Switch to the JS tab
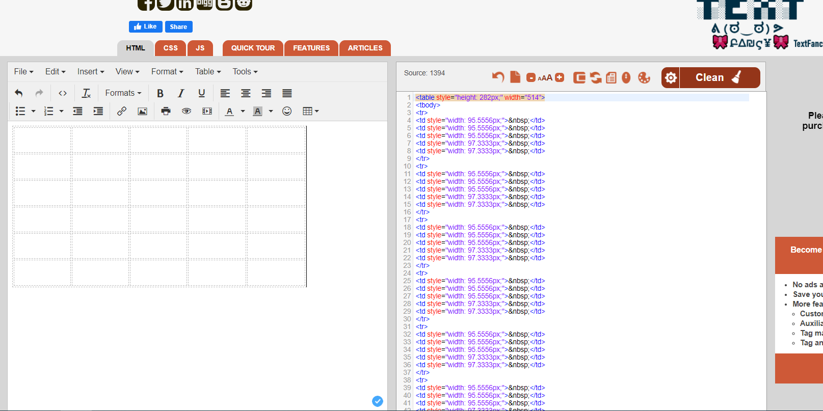Image resolution: width=823 pixels, height=411 pixels. tap(200, 48)
